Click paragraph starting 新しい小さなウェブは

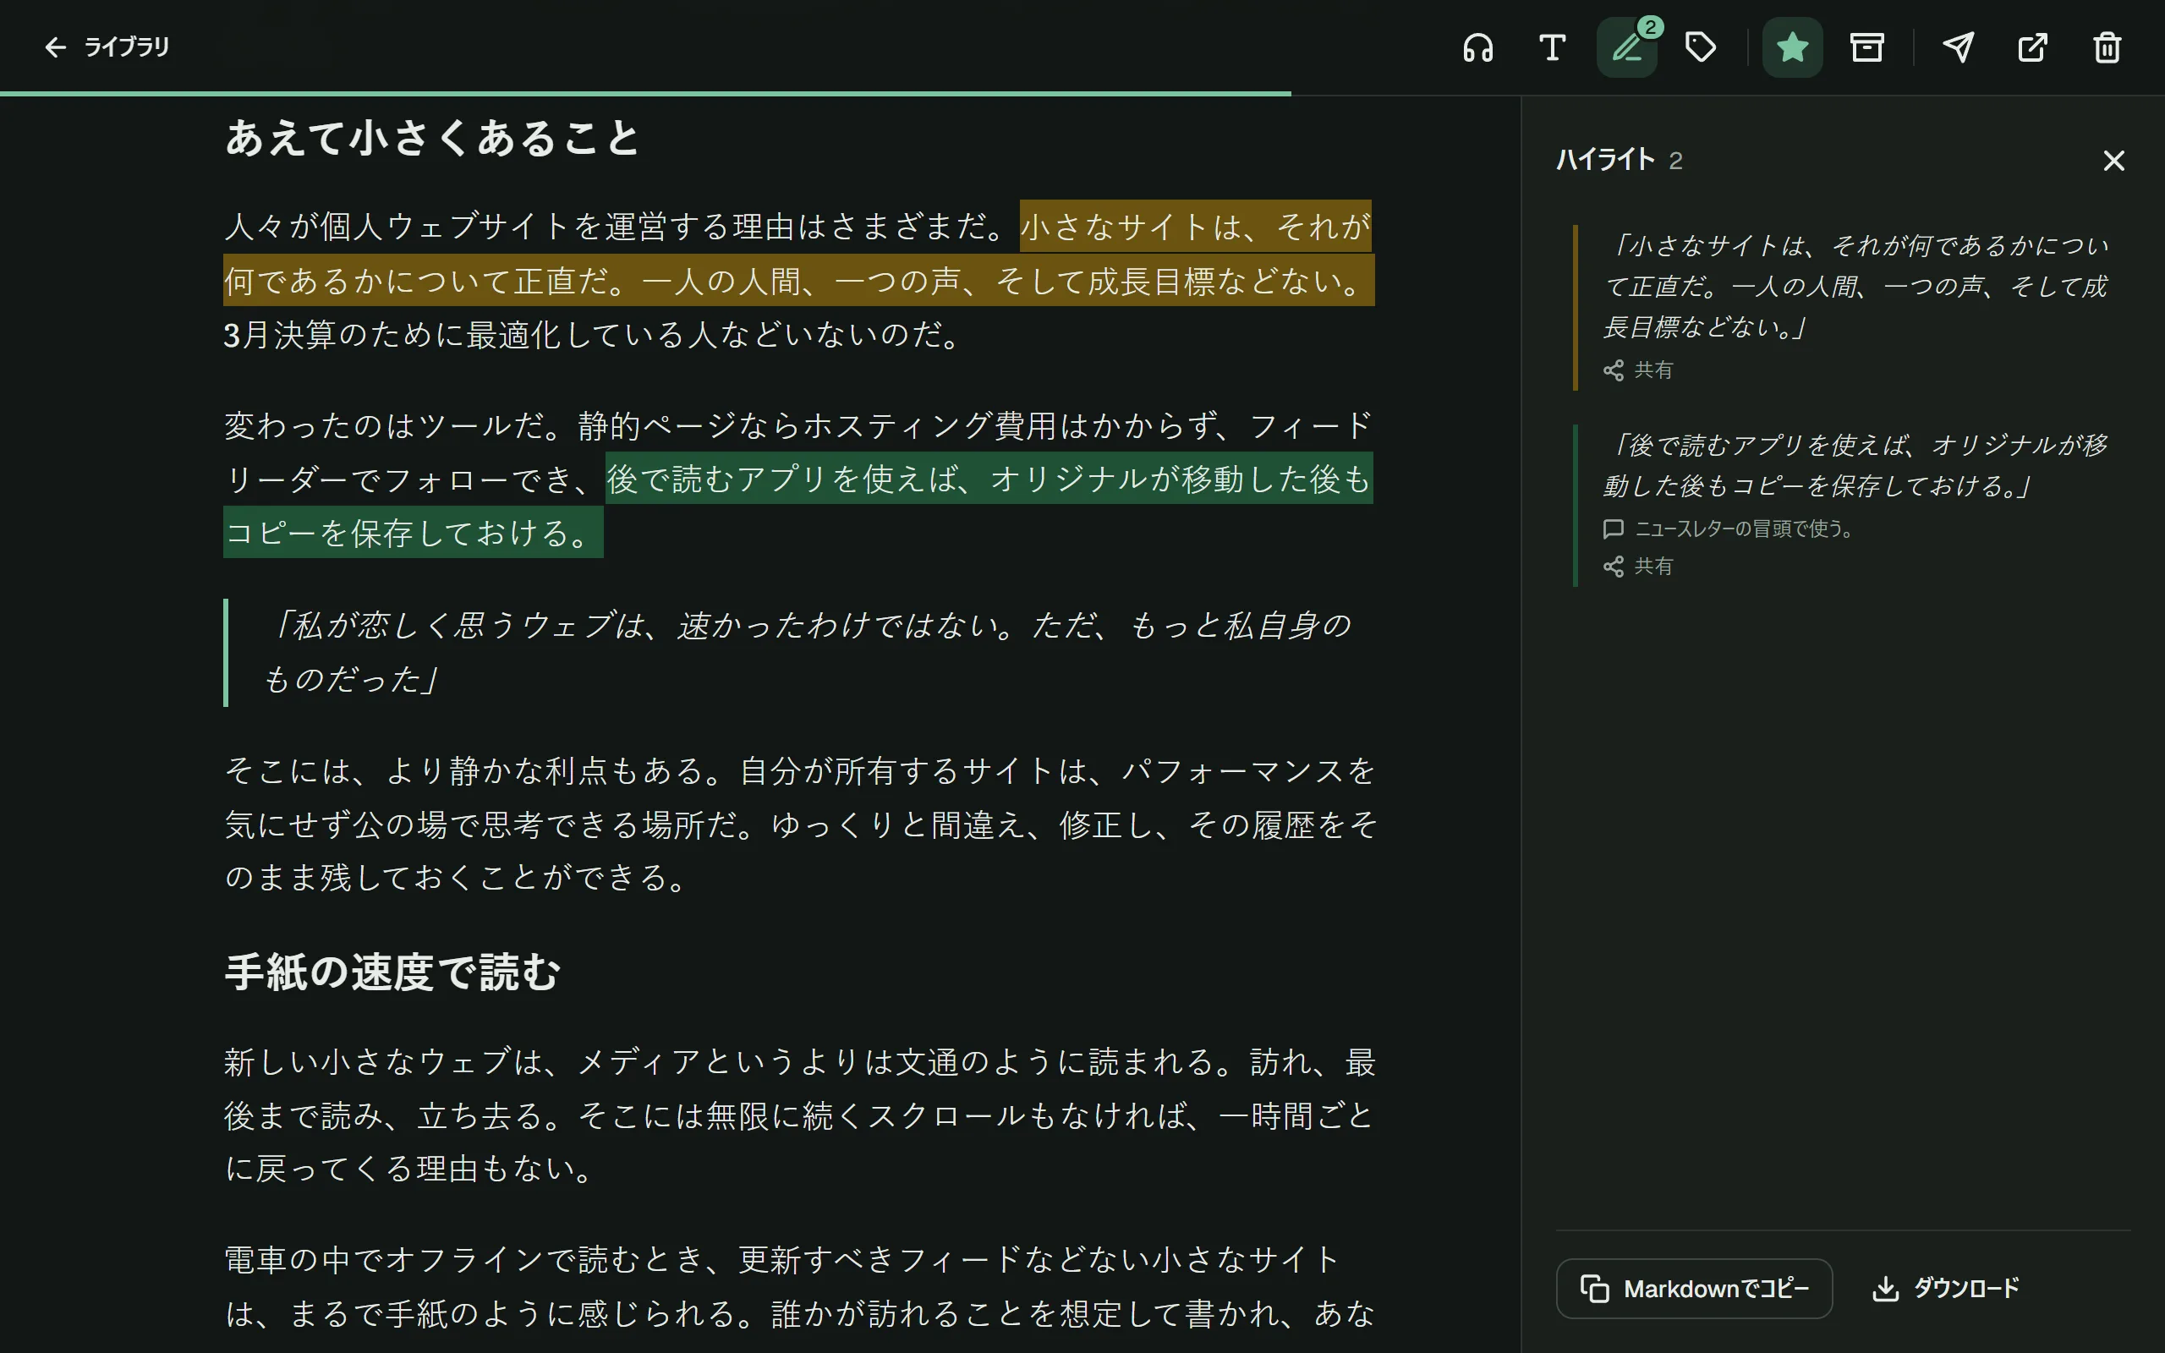[x=799, y=1116]
